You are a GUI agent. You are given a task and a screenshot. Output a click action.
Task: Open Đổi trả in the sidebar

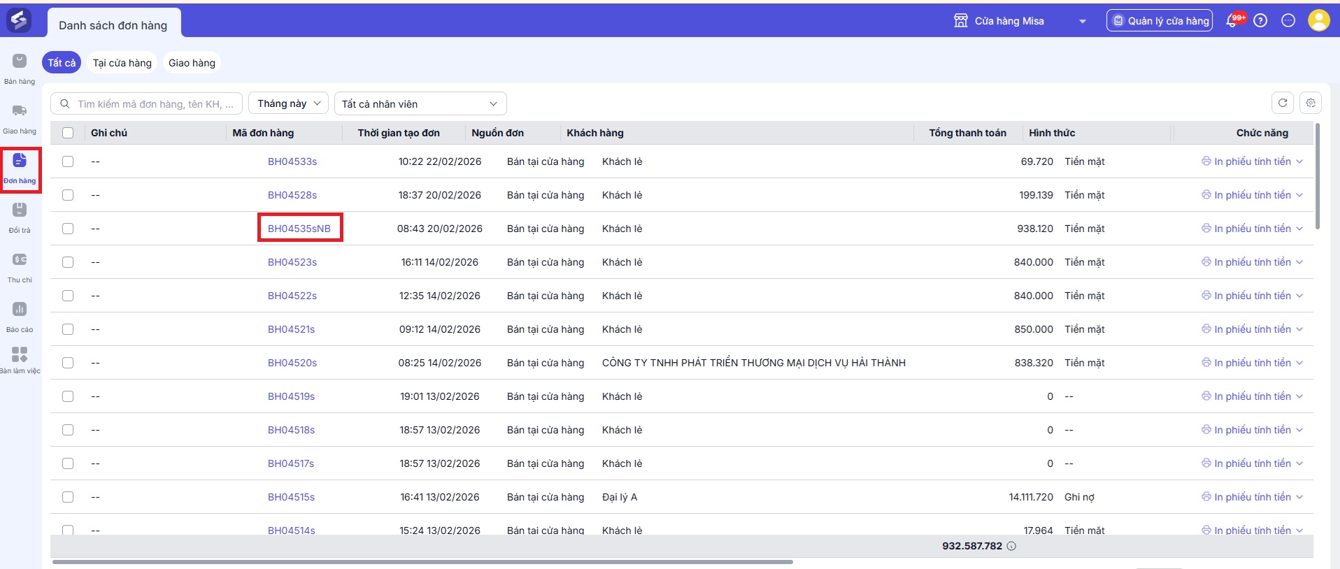pos(20,217)
